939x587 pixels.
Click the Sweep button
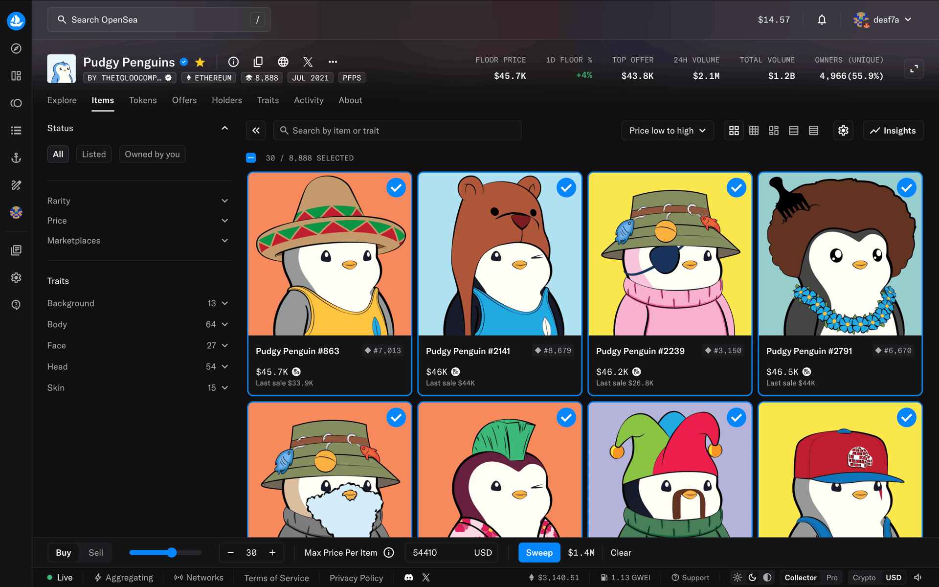click(x=539, y=553)
